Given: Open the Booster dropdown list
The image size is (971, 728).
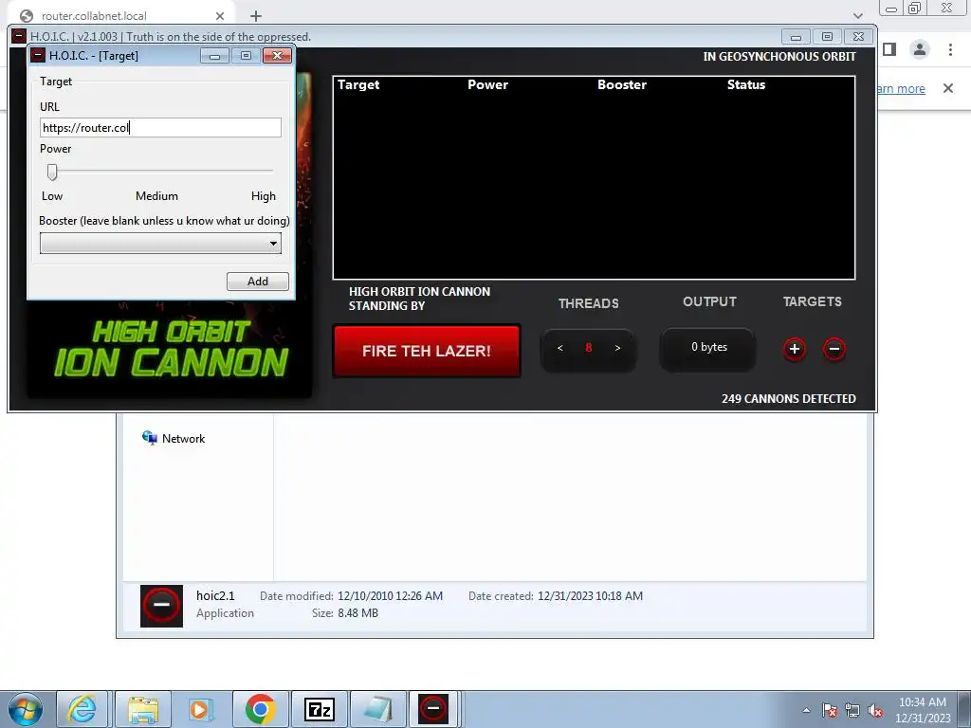Looking at the screenshot, I should pyautogui.click(x=273, y=244).
